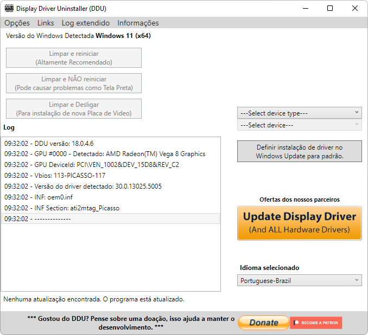Open the Portuguese-Brazil language dropdown
368x335 pixels.
tap(300, 280)
